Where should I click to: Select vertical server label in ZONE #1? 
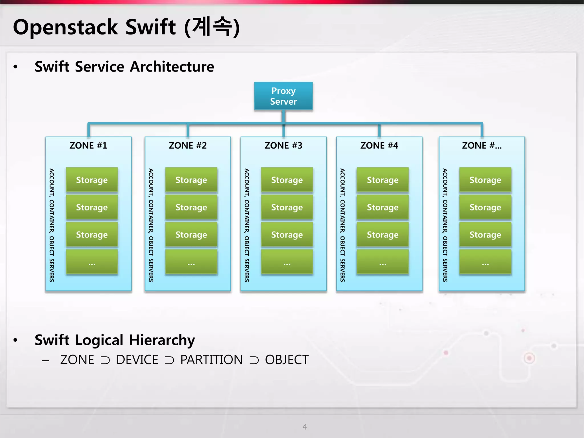(52, 225)
